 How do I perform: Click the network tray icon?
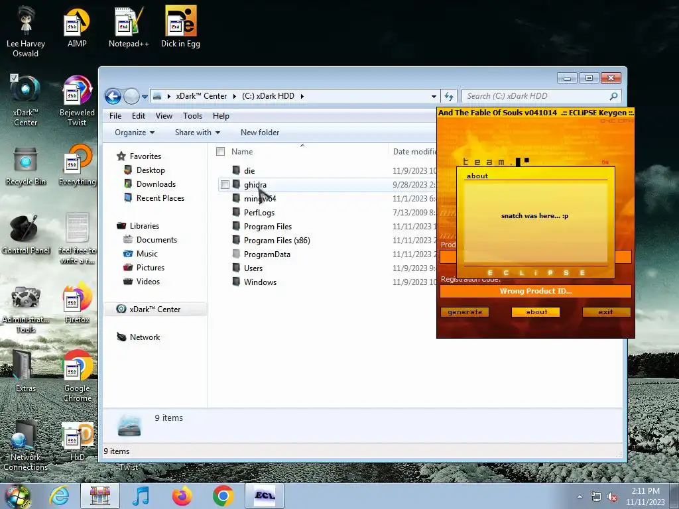click(x=596, y=497)
